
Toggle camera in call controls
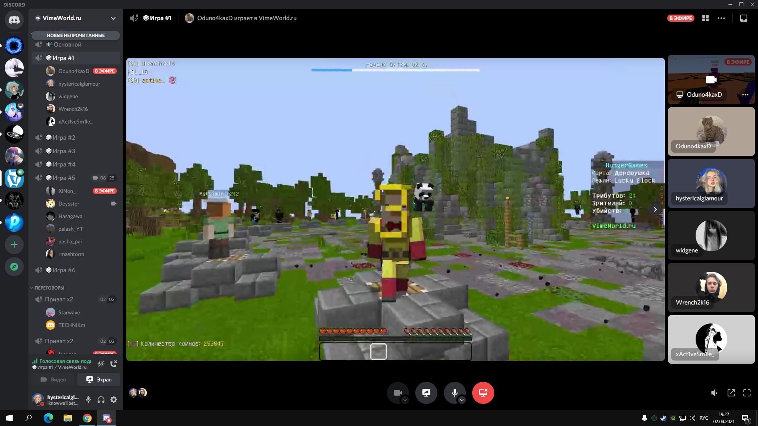tap(398, 392)
